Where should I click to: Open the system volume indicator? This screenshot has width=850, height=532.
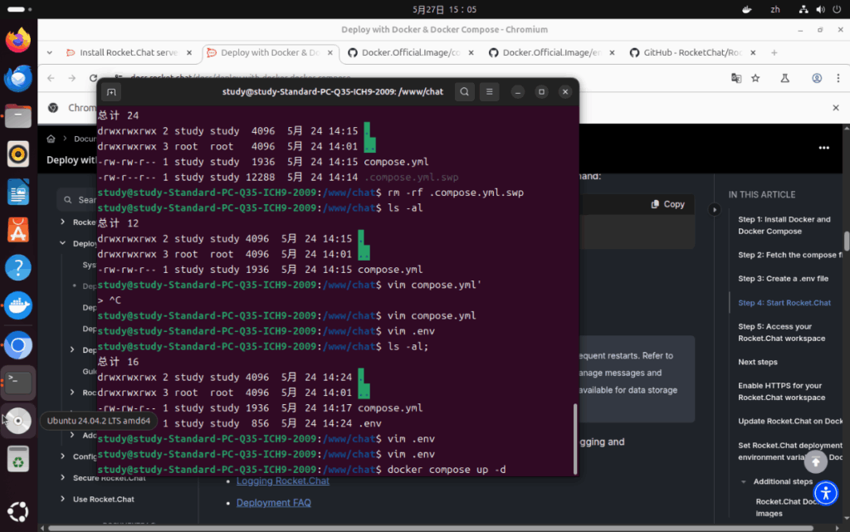(x=820, y=10)
